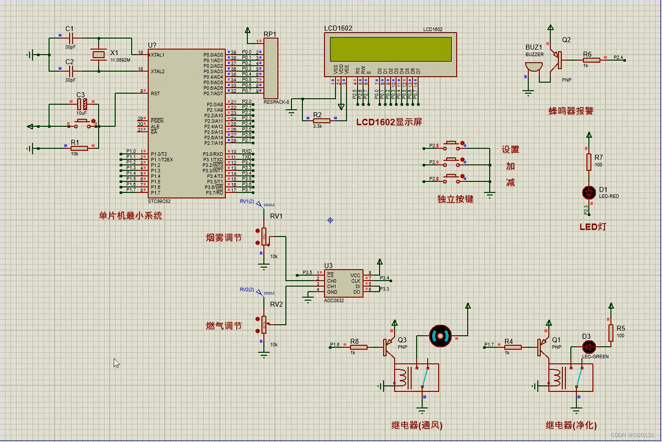The height and width of the screenshot is (442, 662).
Task: Select the Q1 PNP transistor
Action: coord(544,346)
